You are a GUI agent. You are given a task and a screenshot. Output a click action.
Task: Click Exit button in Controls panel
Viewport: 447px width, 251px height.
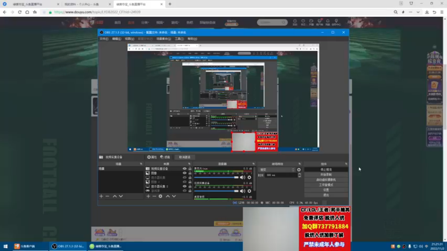pyautogui.click(x=326, y=195)
